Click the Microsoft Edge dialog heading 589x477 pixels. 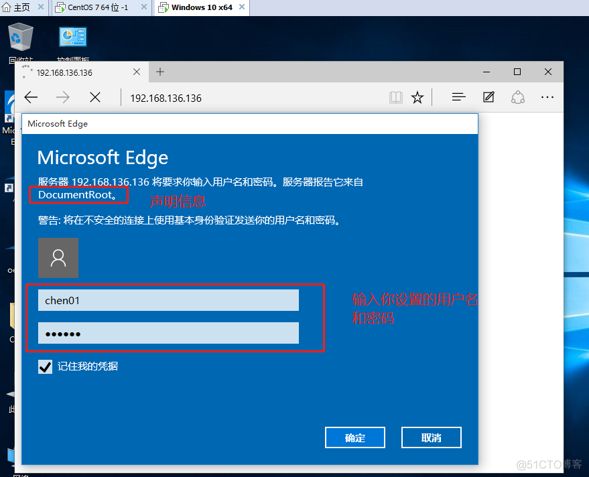(103, 157)
